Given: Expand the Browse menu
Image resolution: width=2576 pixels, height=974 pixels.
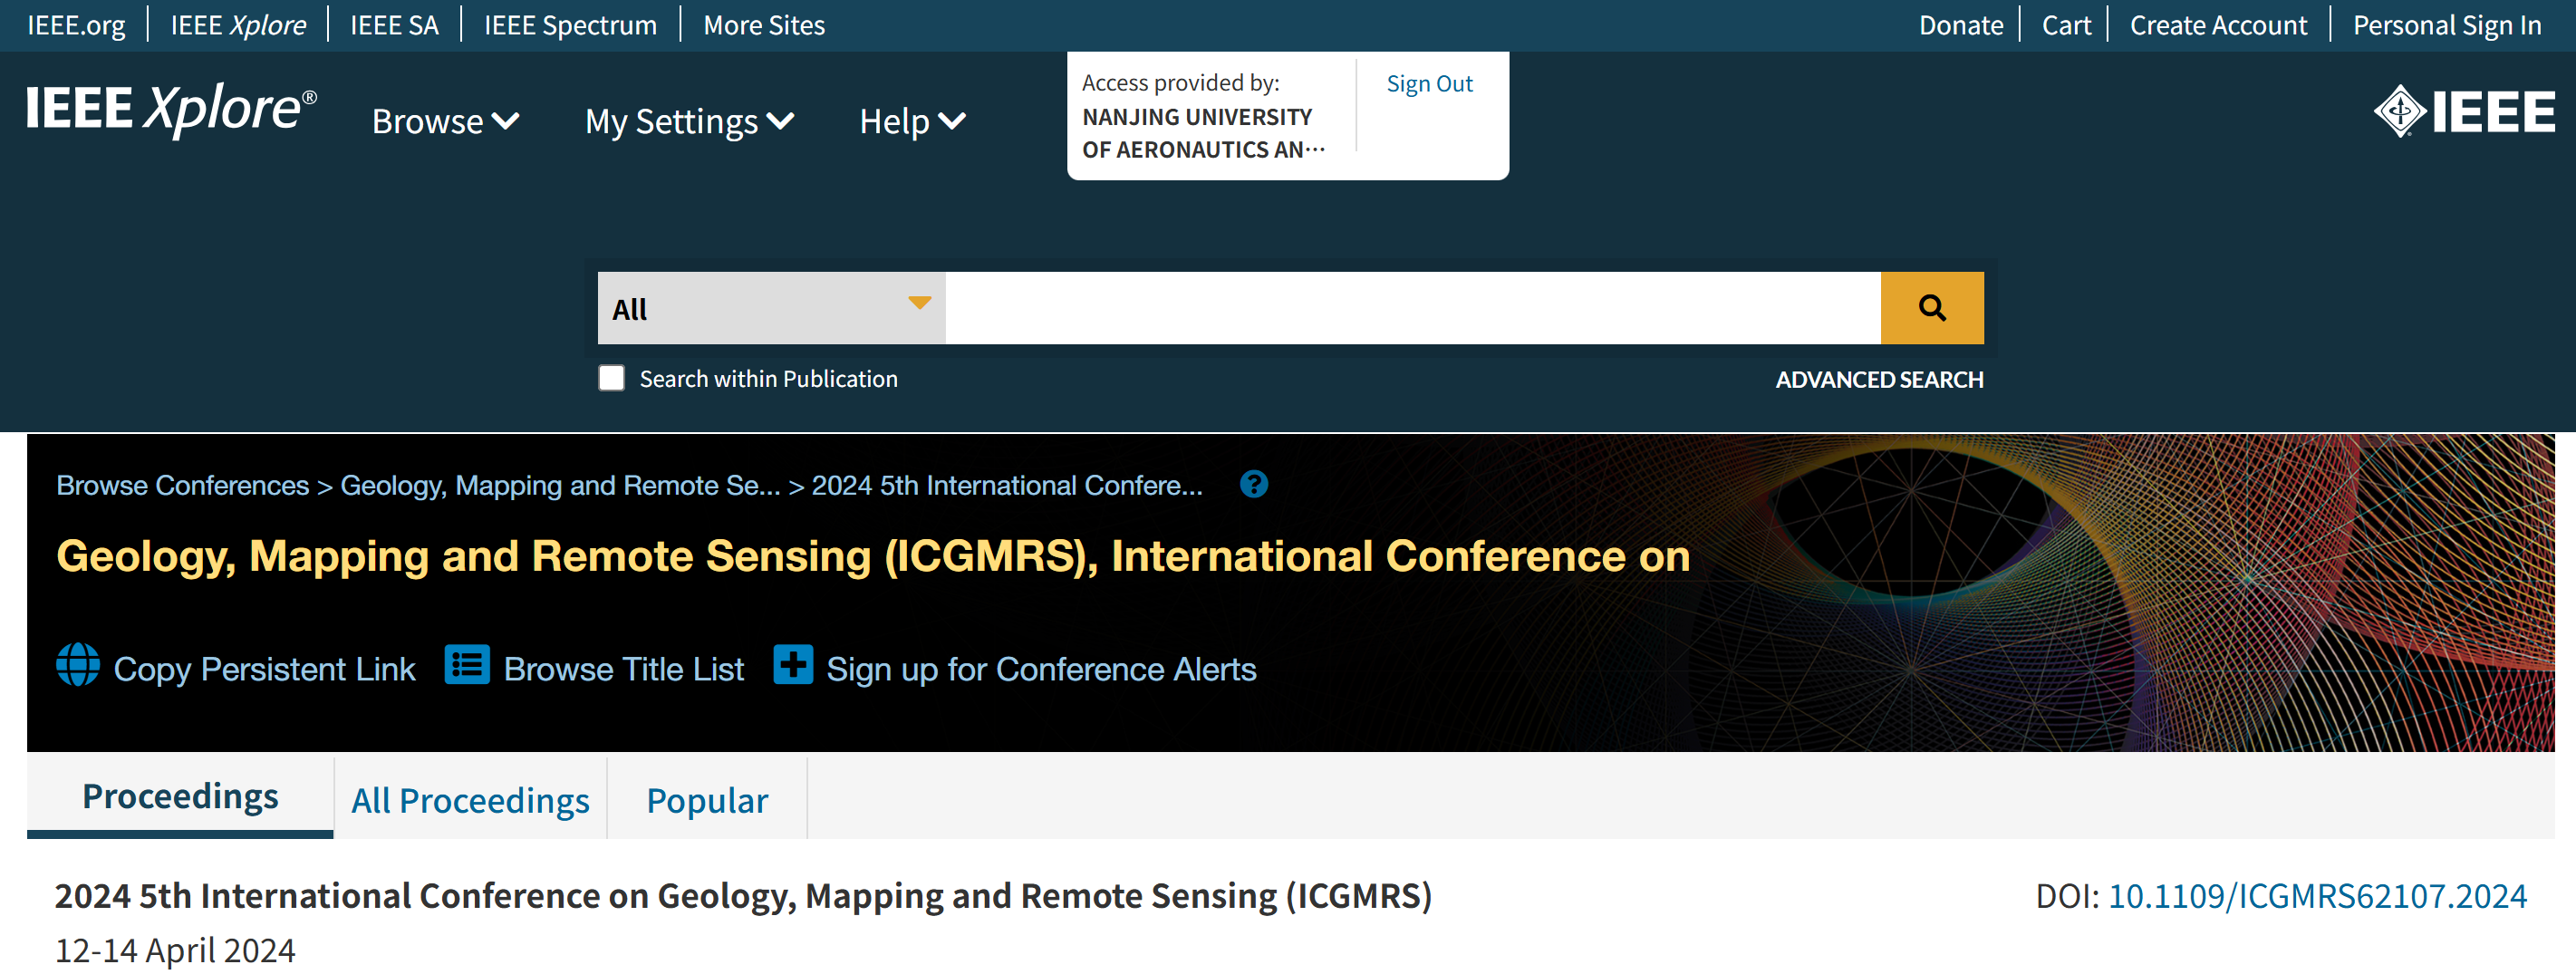Looking at the screenshot, I should pos(445,121).
